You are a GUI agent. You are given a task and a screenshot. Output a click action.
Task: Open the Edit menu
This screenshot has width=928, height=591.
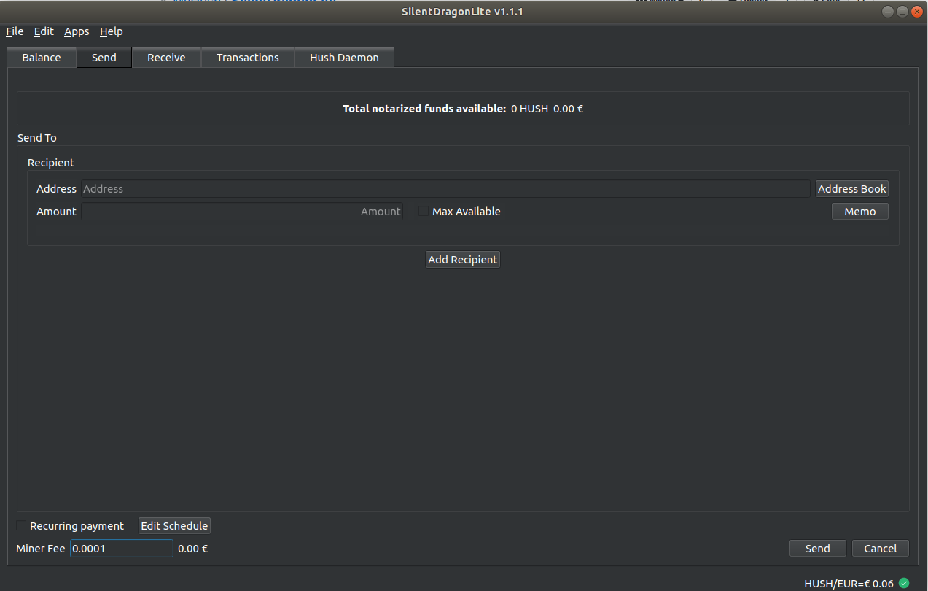point(44,31)
